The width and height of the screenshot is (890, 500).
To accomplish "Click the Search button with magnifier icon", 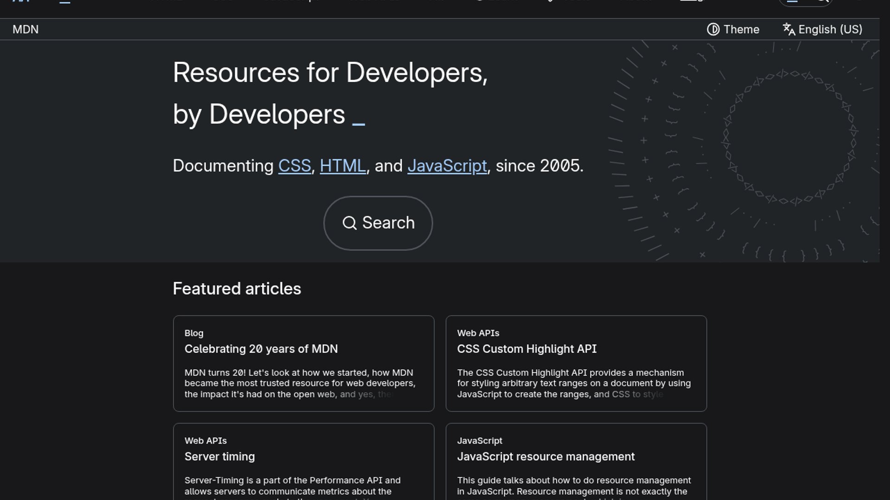I will 378,223.
